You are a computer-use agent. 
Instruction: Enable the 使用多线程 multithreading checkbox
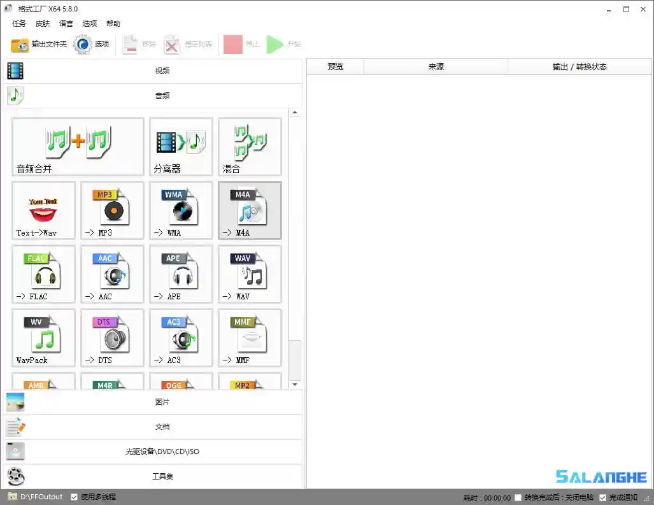(x=73, y=496)
